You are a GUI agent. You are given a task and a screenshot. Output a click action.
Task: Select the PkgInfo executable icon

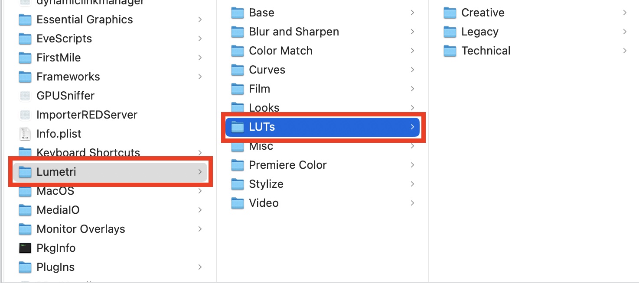[26, 248]
